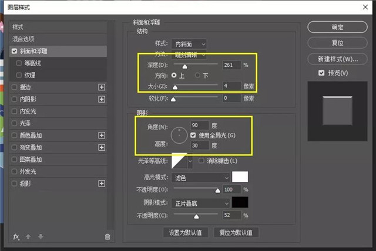Click the 角度 input field showing 90
This screenshot has height=251, width=376.
tap(199, 125)
